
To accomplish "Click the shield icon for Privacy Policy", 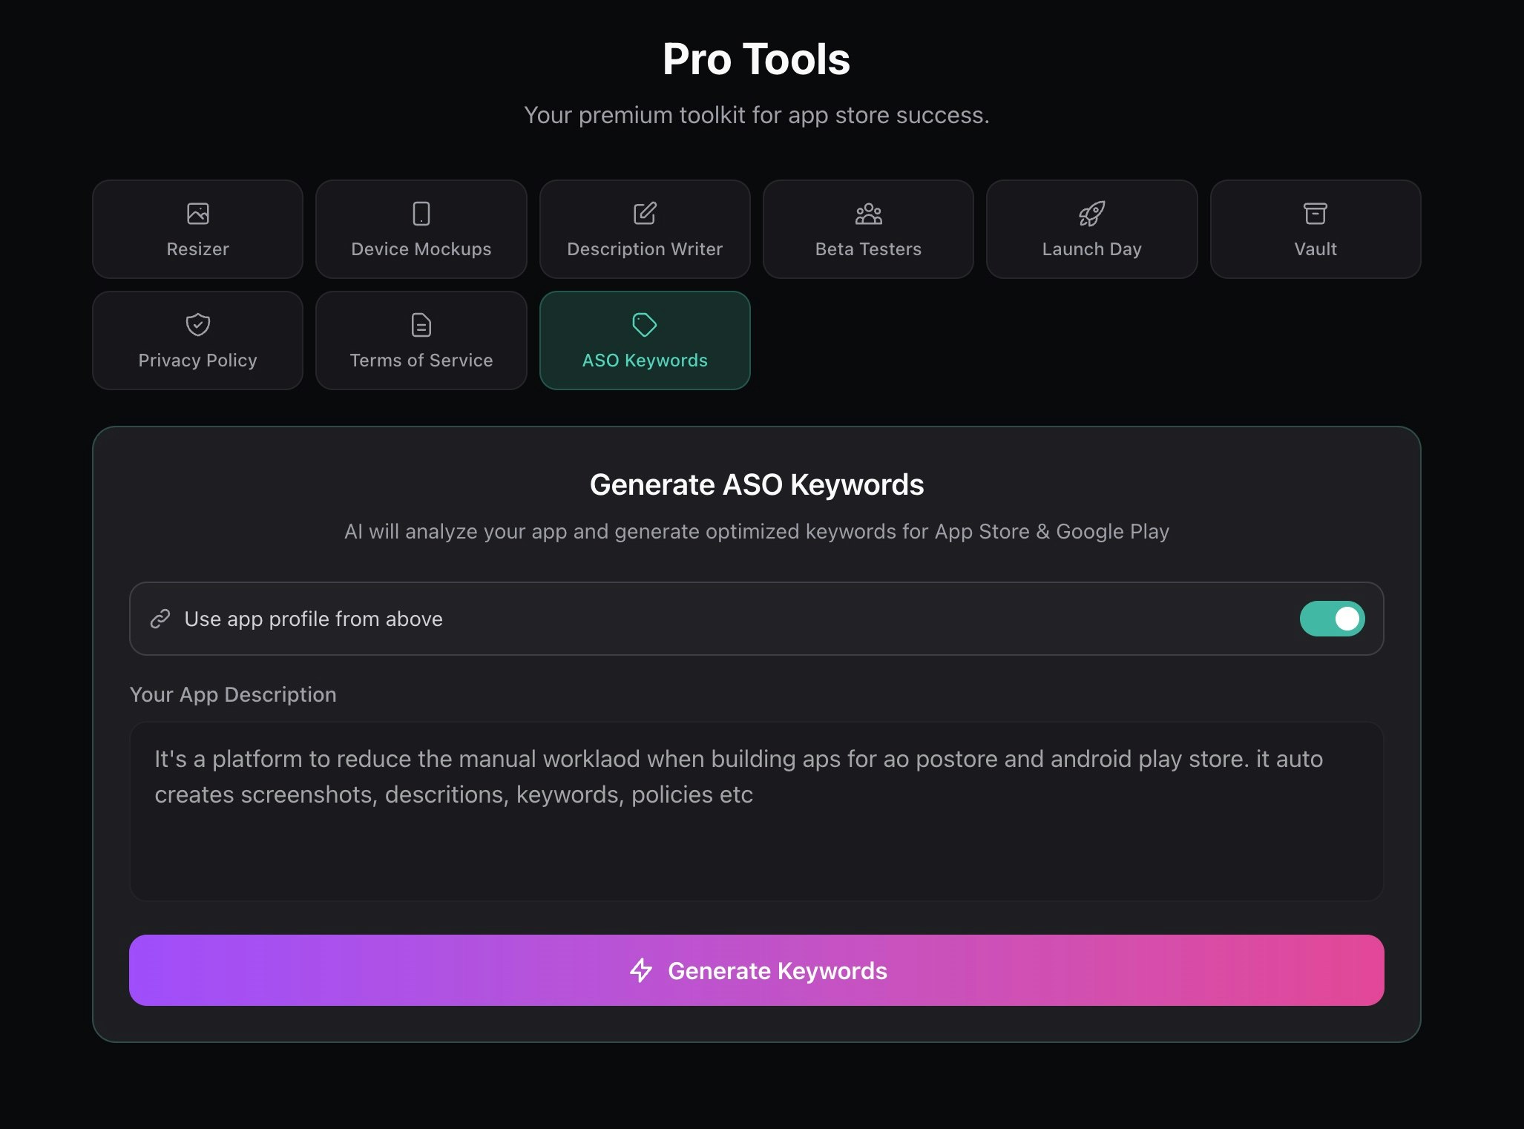I will (197, 324).
